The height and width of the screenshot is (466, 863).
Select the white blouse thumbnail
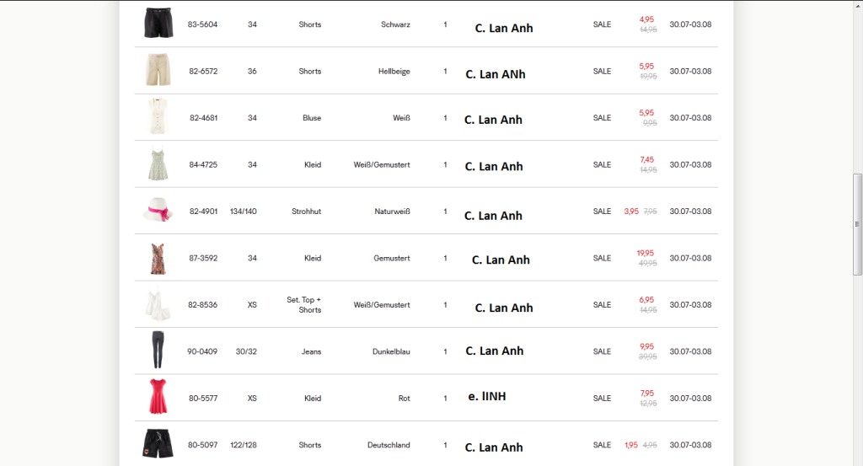[x=158, y=117]
